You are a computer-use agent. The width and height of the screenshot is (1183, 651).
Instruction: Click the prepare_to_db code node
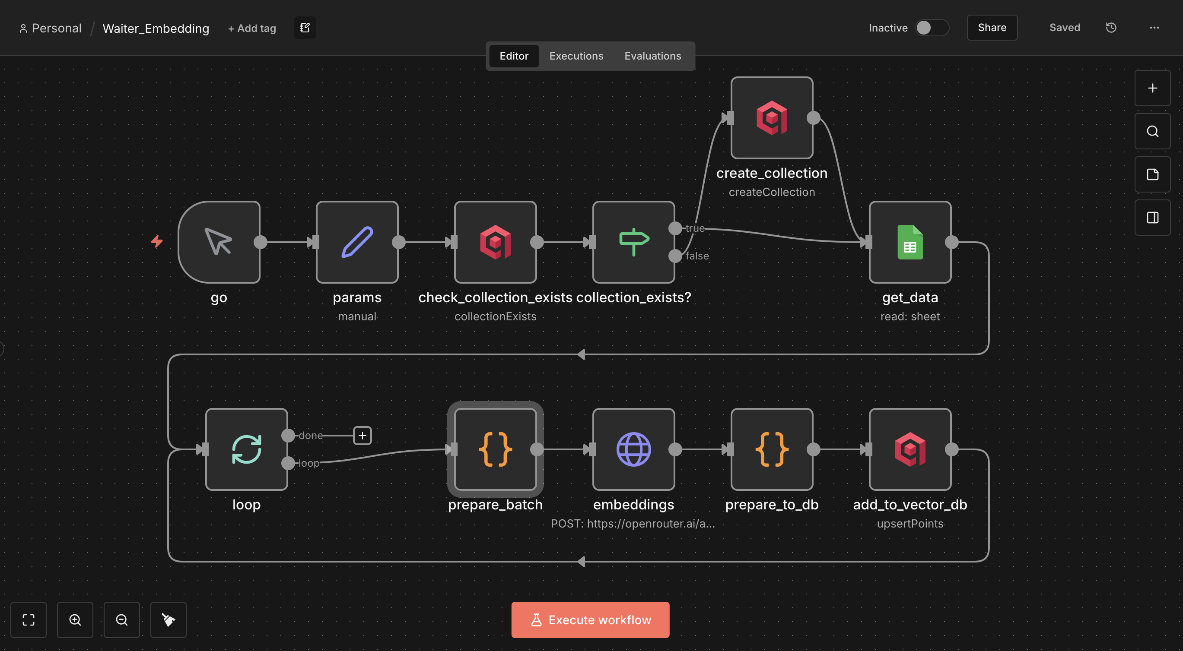772,449
